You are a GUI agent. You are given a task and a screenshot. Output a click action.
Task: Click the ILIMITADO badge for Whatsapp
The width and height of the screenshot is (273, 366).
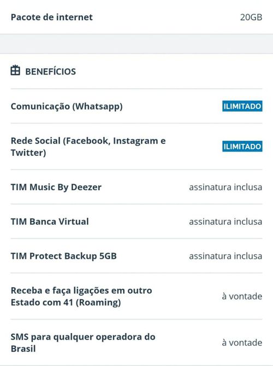[x=242, y=106]
